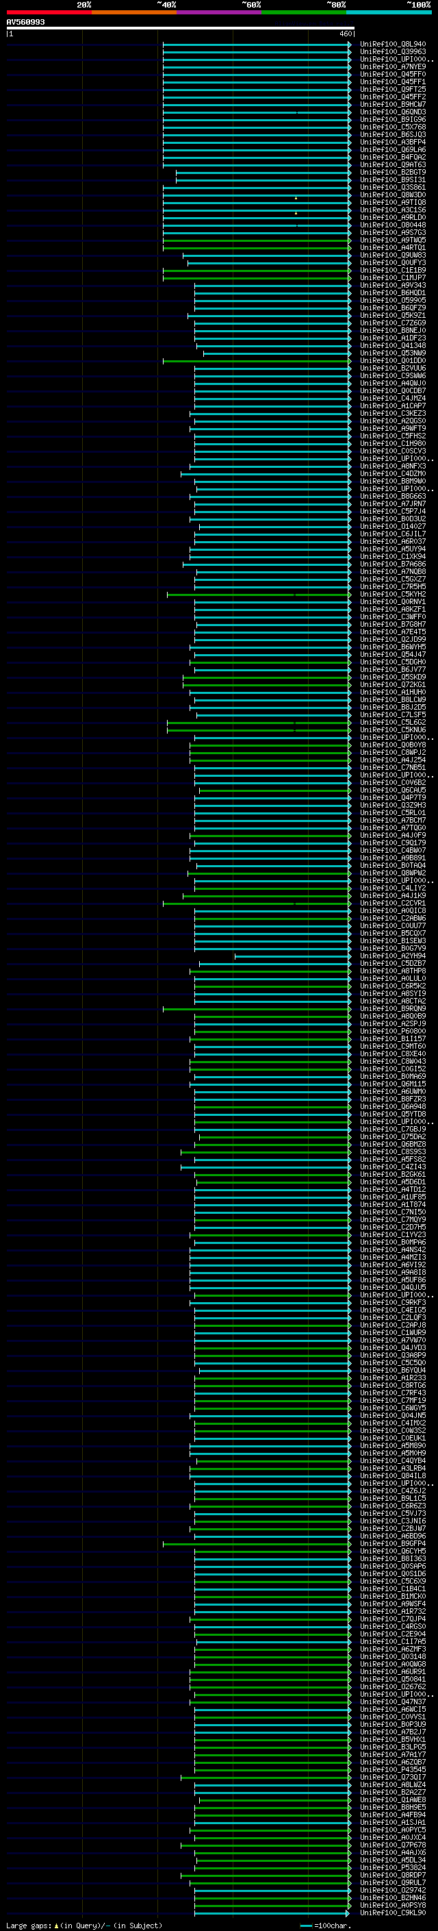
Task: Click the UniRef100_A2YH94 alignment bar
Action: coord(293,956)
